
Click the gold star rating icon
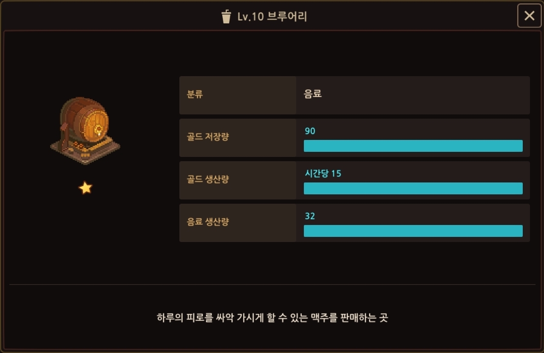click(85, 188)
